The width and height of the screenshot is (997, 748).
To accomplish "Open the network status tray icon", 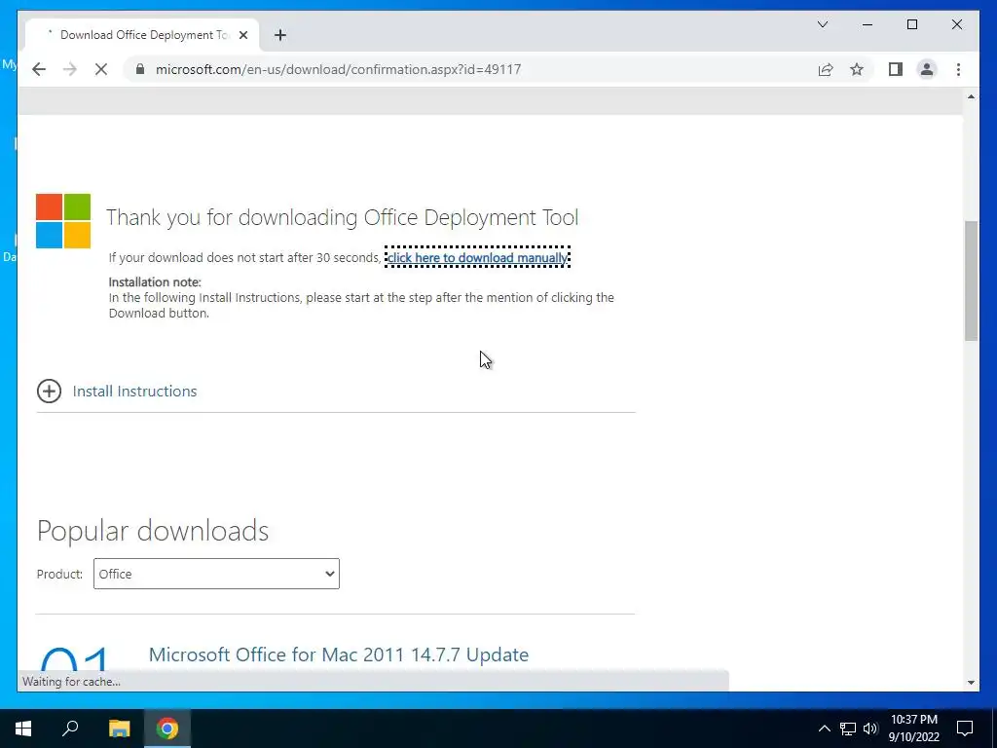I will tap(848, 729).
